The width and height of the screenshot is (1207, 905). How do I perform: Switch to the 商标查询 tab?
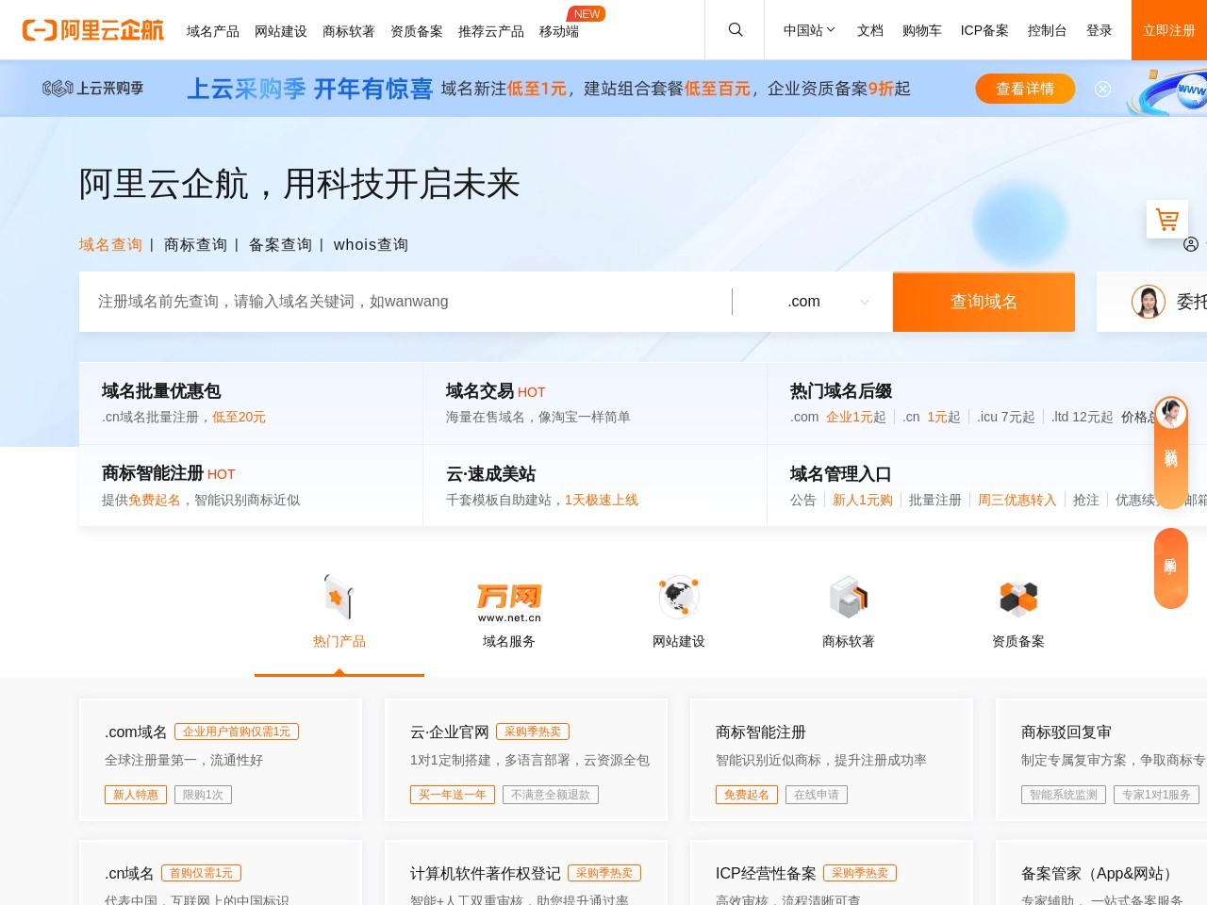coord(194,244)
